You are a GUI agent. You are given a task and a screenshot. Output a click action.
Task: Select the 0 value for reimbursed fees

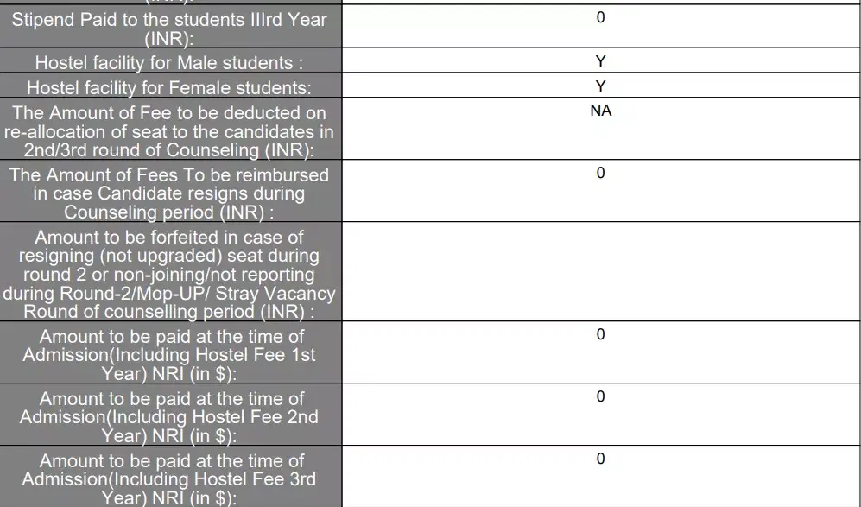601,173
